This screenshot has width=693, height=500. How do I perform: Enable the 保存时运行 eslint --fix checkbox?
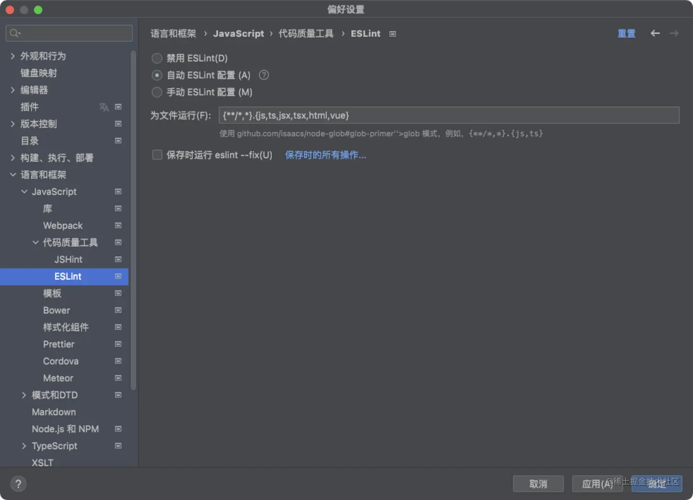[157, 155]
